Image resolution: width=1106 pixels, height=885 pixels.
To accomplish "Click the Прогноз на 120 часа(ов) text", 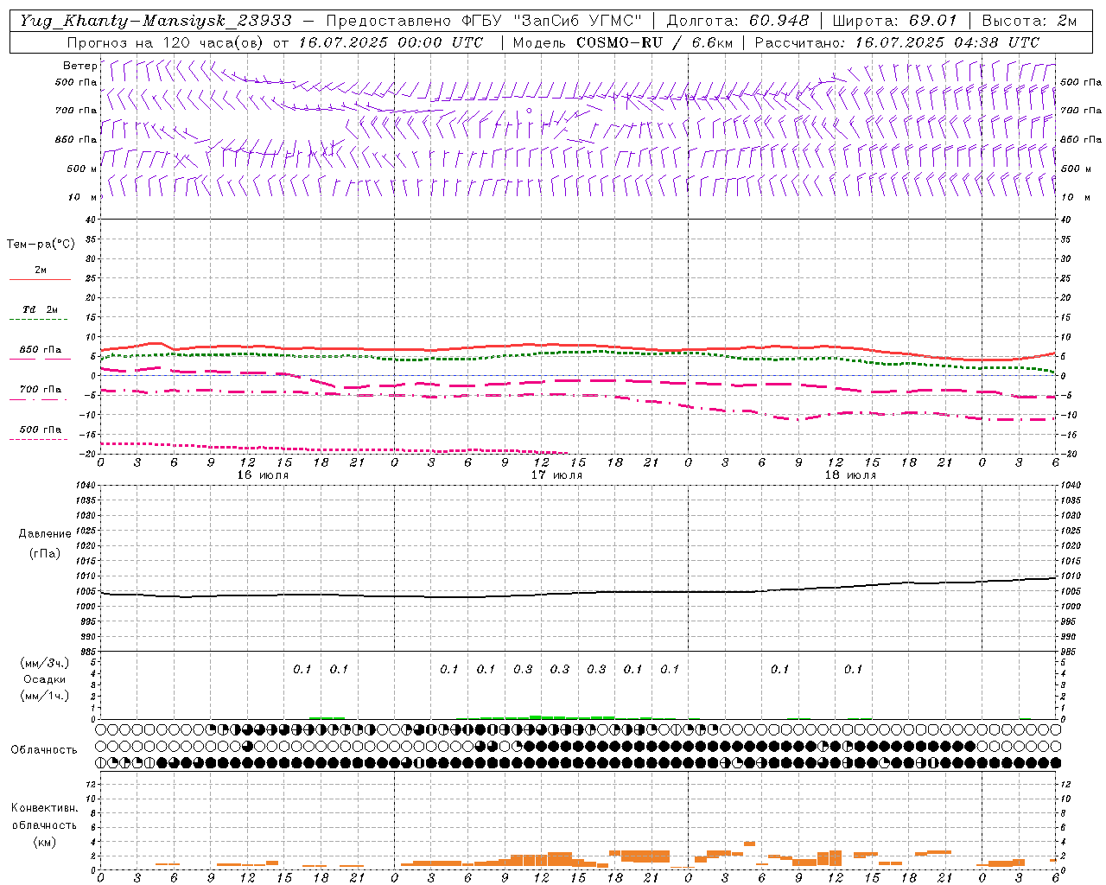I will pos(166,42).
